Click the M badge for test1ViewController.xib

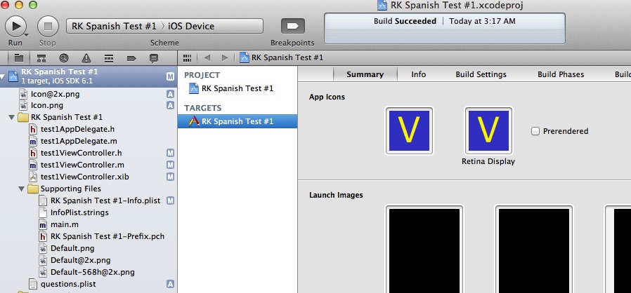click(170, 177)
